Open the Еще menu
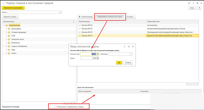Viewport: 204px width, 110px height. [192, 8]
